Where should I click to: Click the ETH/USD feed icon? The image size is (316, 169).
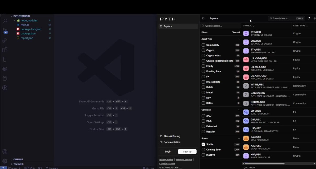(x=246, y=51)
